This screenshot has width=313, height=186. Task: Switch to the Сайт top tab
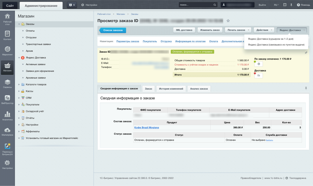tap(10, 6)
